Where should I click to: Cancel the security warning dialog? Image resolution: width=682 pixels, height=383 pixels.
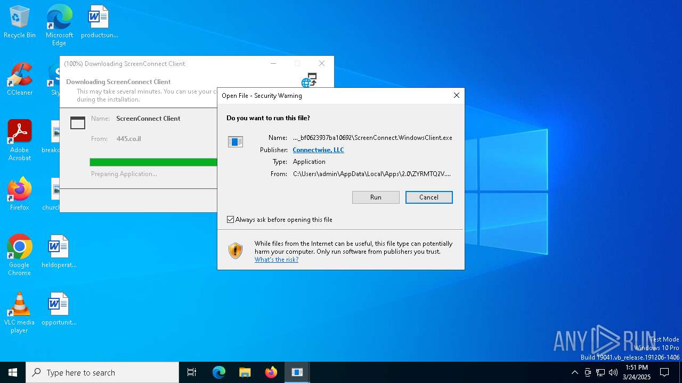coord(429,197)
